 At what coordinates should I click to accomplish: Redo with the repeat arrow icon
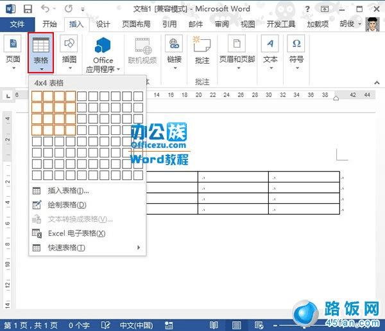[69, 9]
